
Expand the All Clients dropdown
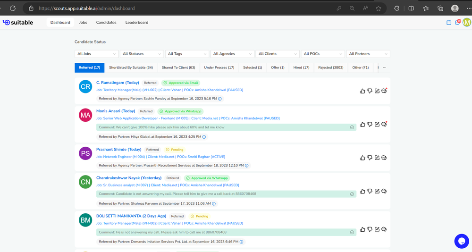(x=278, y=54)
